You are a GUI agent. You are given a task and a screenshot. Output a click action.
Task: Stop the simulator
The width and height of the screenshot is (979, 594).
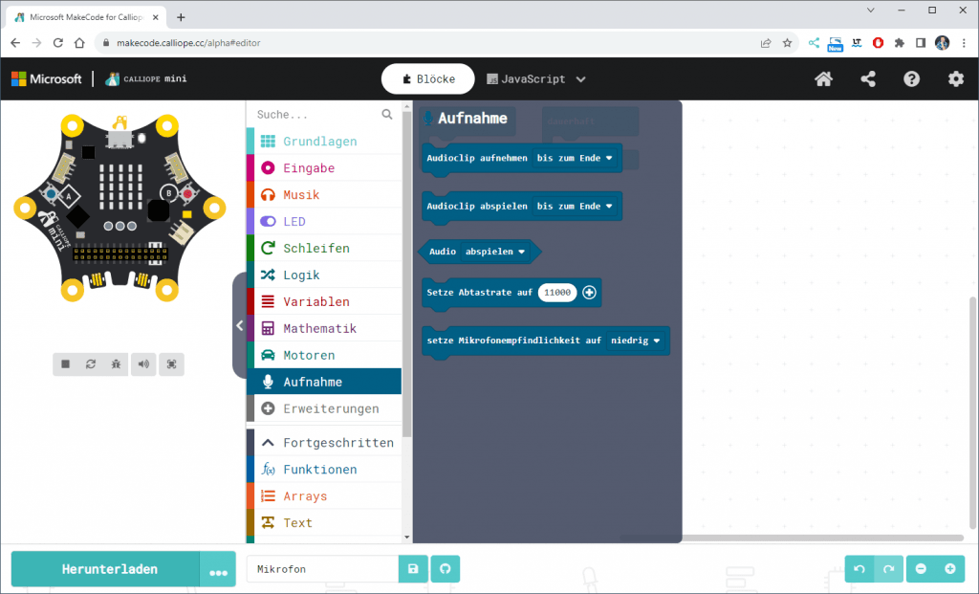click(x=65, y=364)
